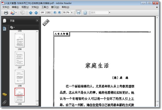Image resolution: width=162 pixels, height=110 pixels.
Task: Collapse the 页面 panel with arrow button
Action: click(37, 21)
